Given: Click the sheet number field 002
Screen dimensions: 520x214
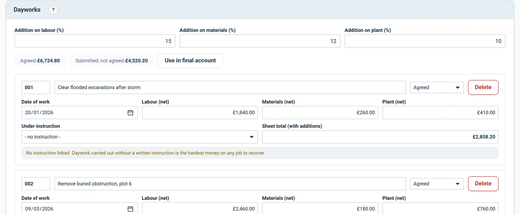Looking at the screenshot, I should pyautogui.click(x=36, y=184).
